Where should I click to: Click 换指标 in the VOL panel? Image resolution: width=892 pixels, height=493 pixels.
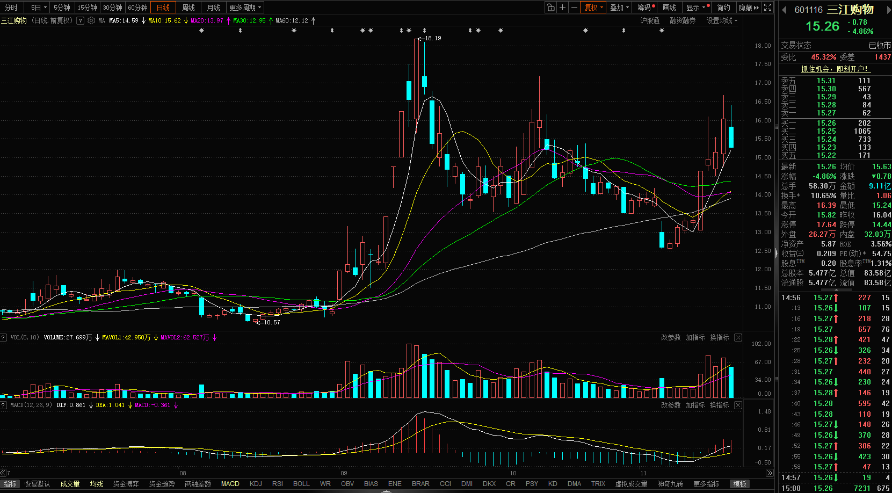[719, 337]
